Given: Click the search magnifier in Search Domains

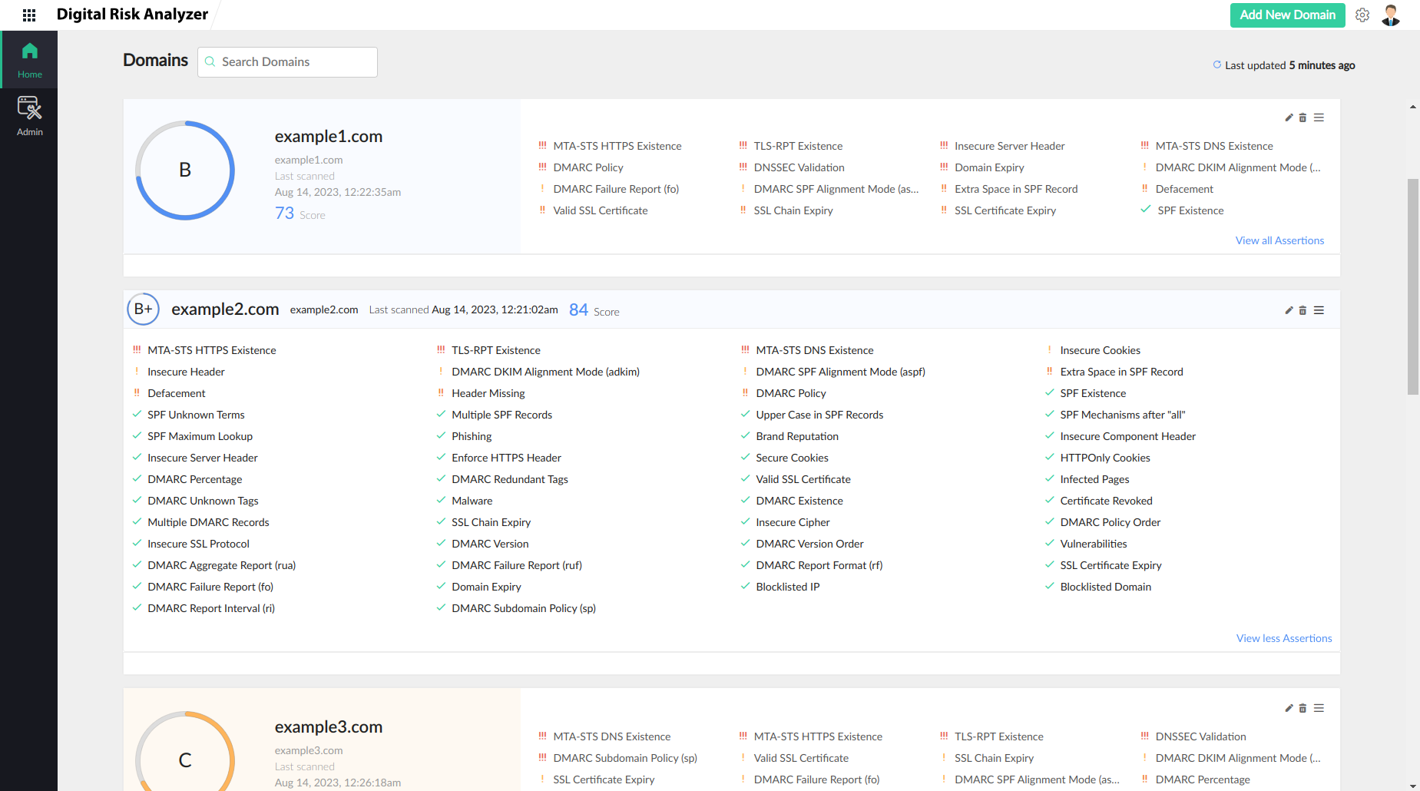Looking at the screenshot, I should (210, 61).
